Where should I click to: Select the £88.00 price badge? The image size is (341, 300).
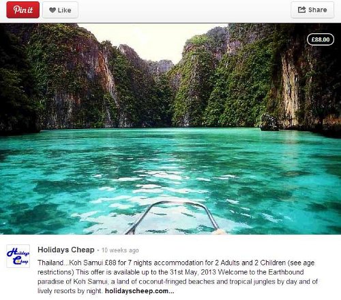click(x=321, y=39)
